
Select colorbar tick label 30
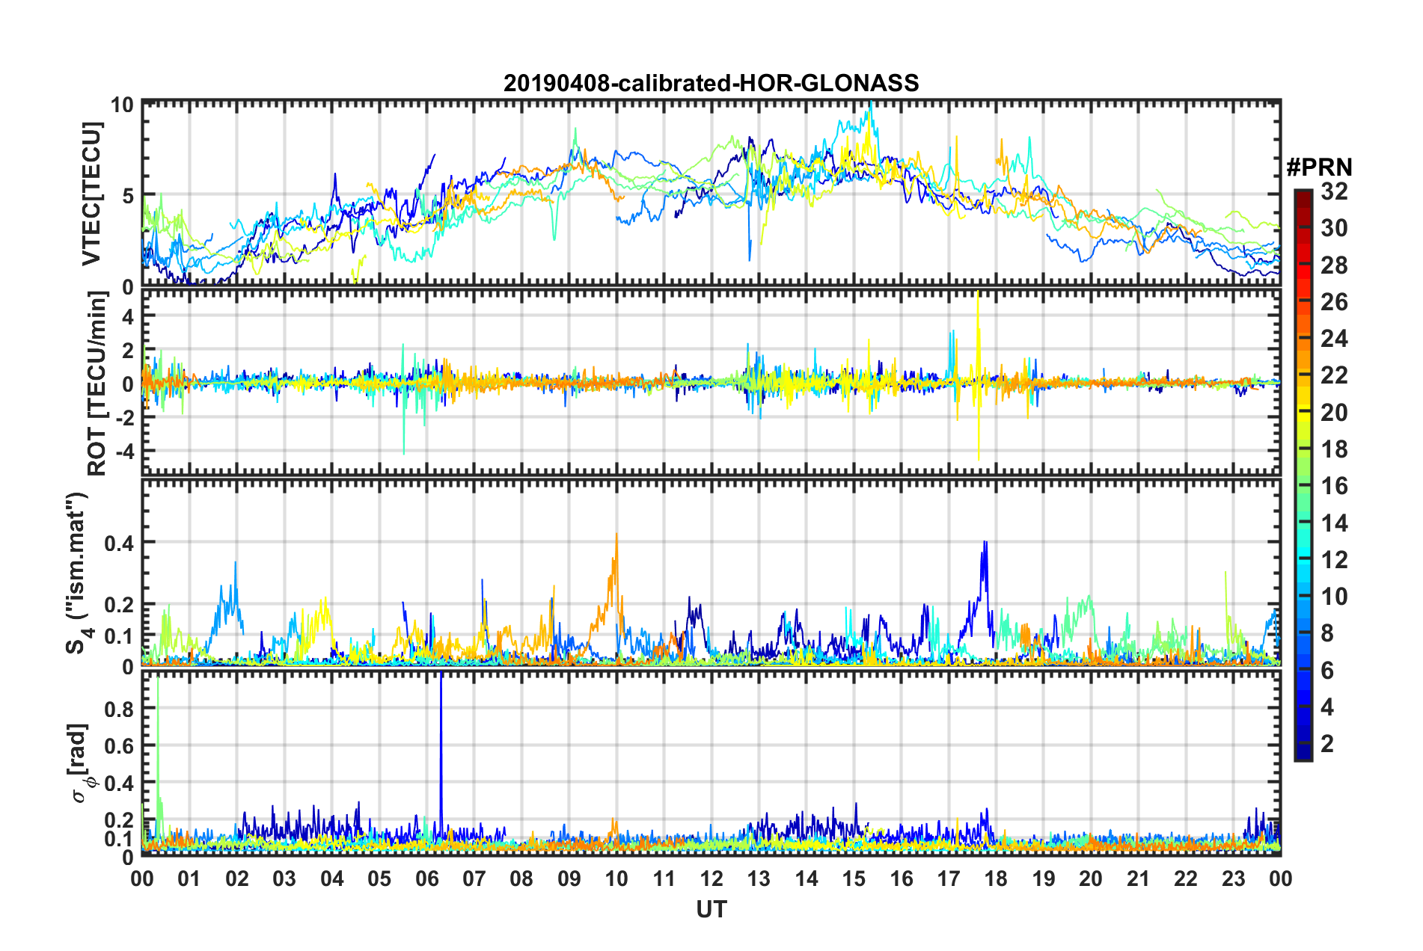click(1334, 228)
